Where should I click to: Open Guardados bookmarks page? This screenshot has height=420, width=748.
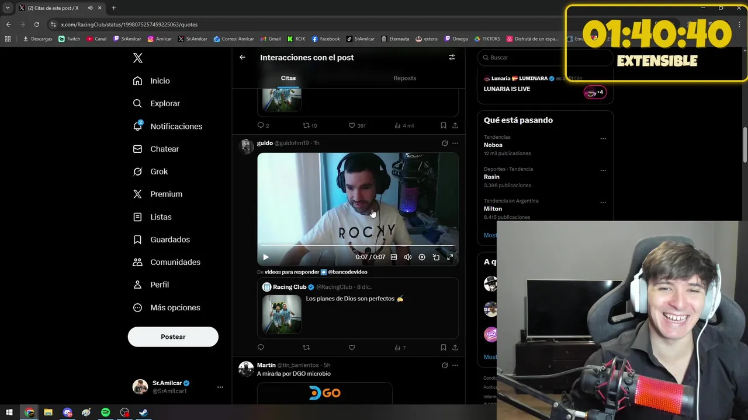tap(161, 240)
